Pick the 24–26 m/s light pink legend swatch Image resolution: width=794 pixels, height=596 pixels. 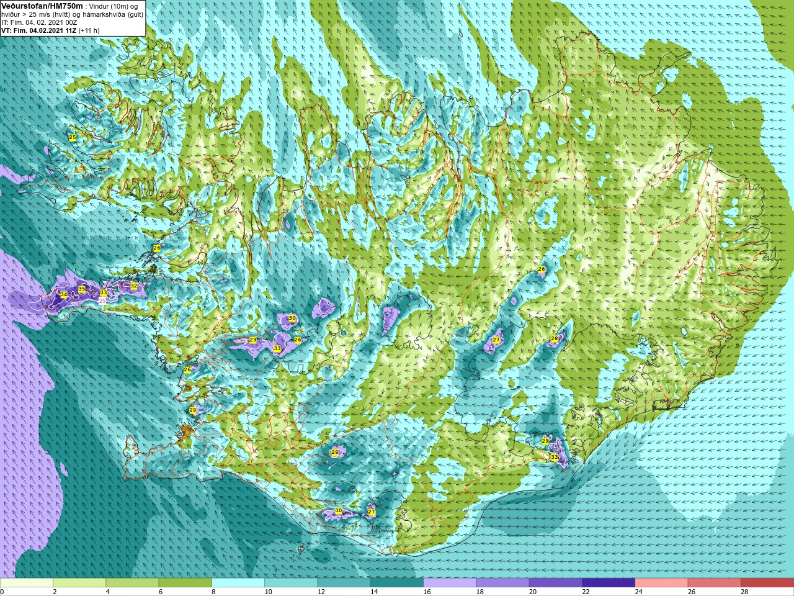tap(661, 583)
